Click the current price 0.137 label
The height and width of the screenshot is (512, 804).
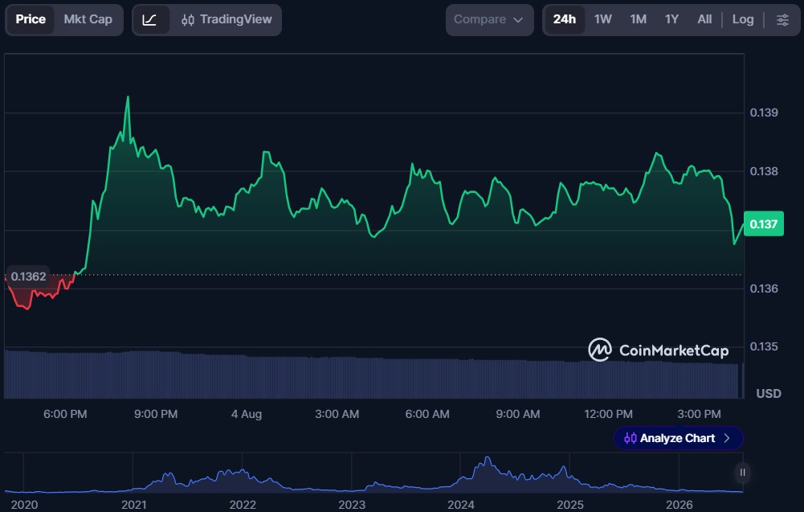763,223
